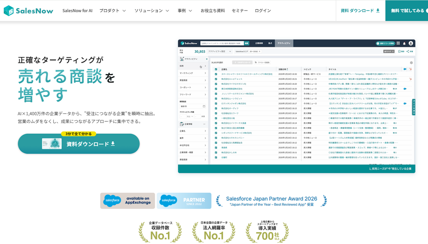Click the 過去7日 period input field
This screenshot has width=428, height=244.
pyautogui.click(x=193, y=106)
